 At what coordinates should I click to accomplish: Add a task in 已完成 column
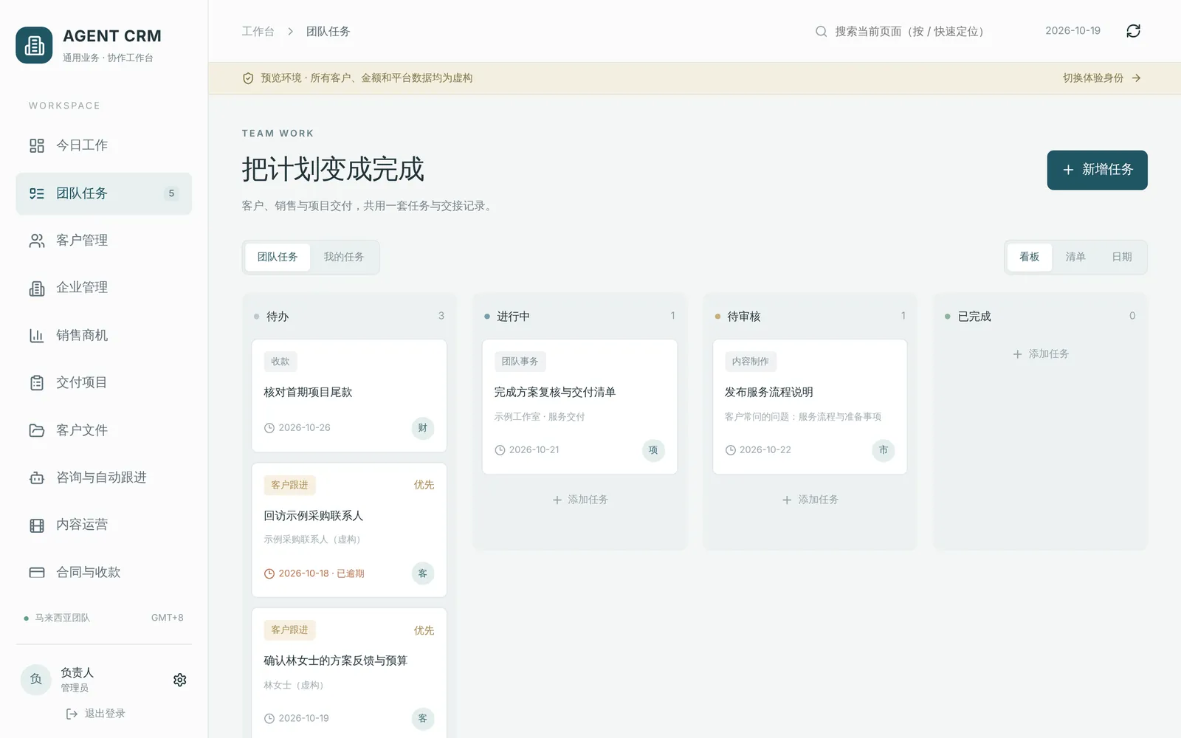(x=1041, y=354)
